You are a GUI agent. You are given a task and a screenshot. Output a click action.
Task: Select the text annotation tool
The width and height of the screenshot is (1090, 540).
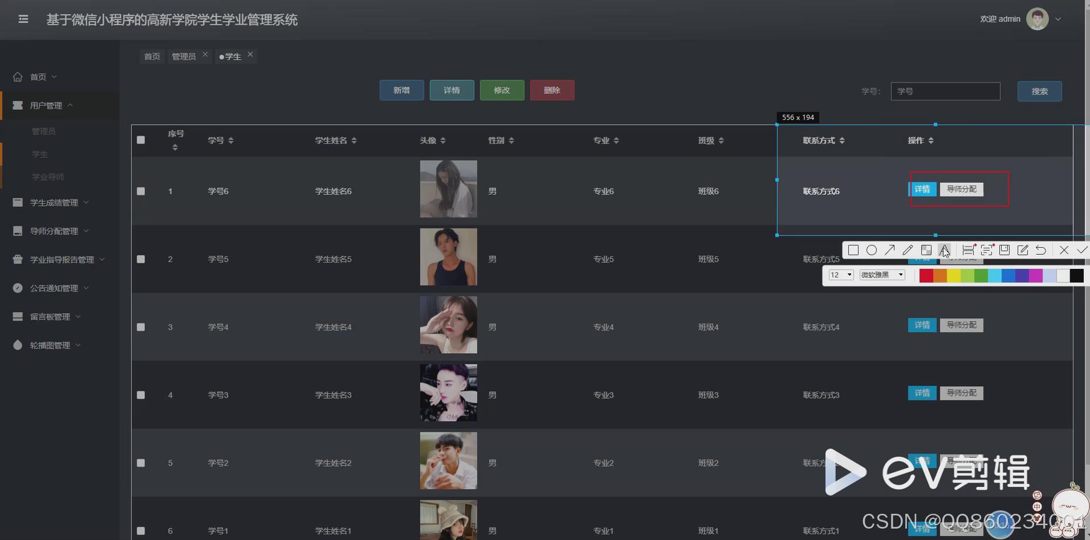pyautogui.click(x=945, y=250)
